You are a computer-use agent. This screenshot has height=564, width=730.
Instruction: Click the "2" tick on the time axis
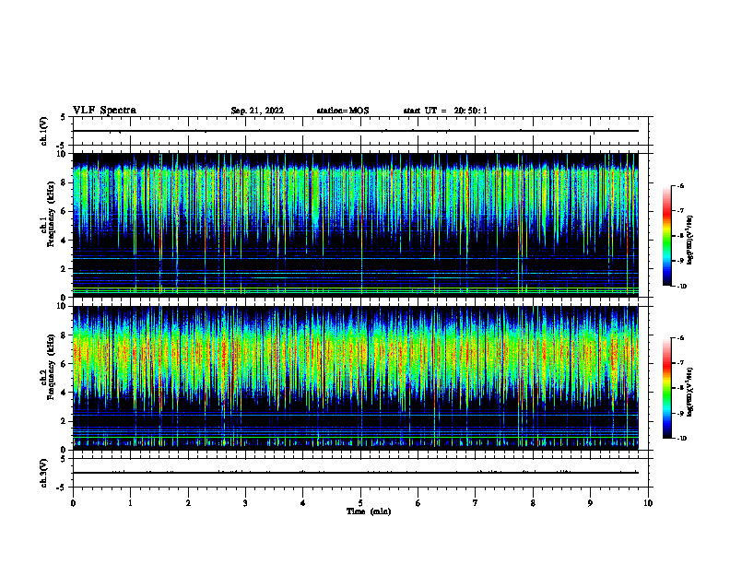(188, 503)
